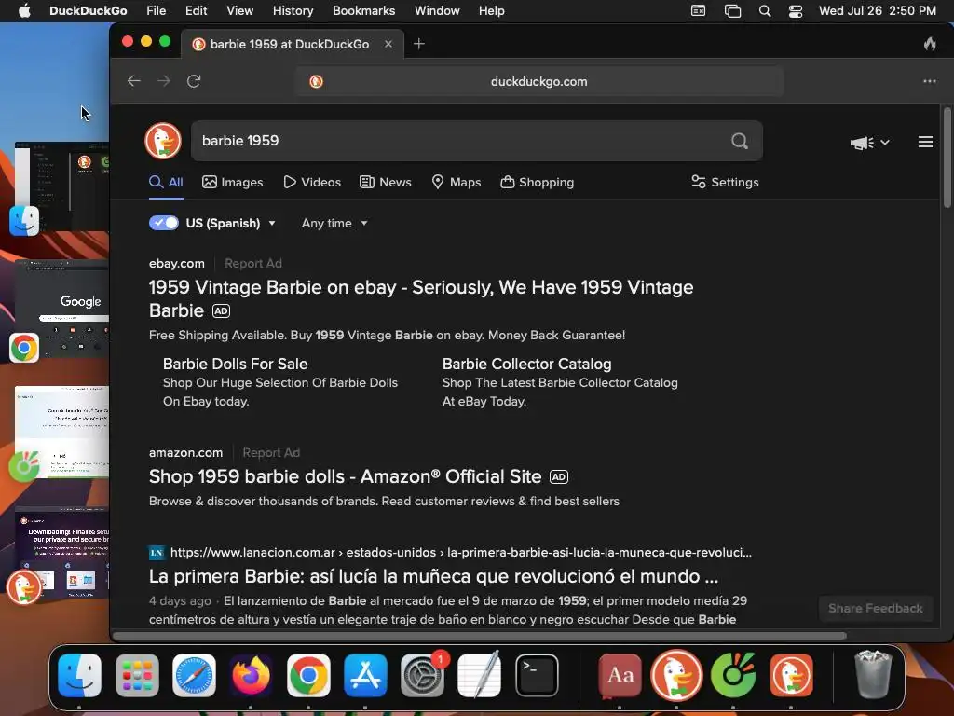This screenshot has width=954, height=716.
Task: Go back with the back arrow
Action: click(134, 81)
